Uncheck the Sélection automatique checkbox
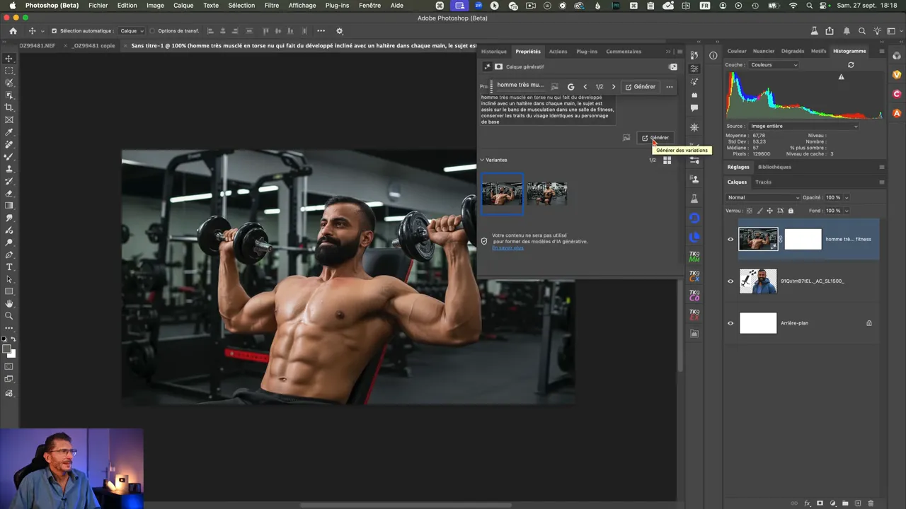 pyautogui.click(x=54, y=31)
